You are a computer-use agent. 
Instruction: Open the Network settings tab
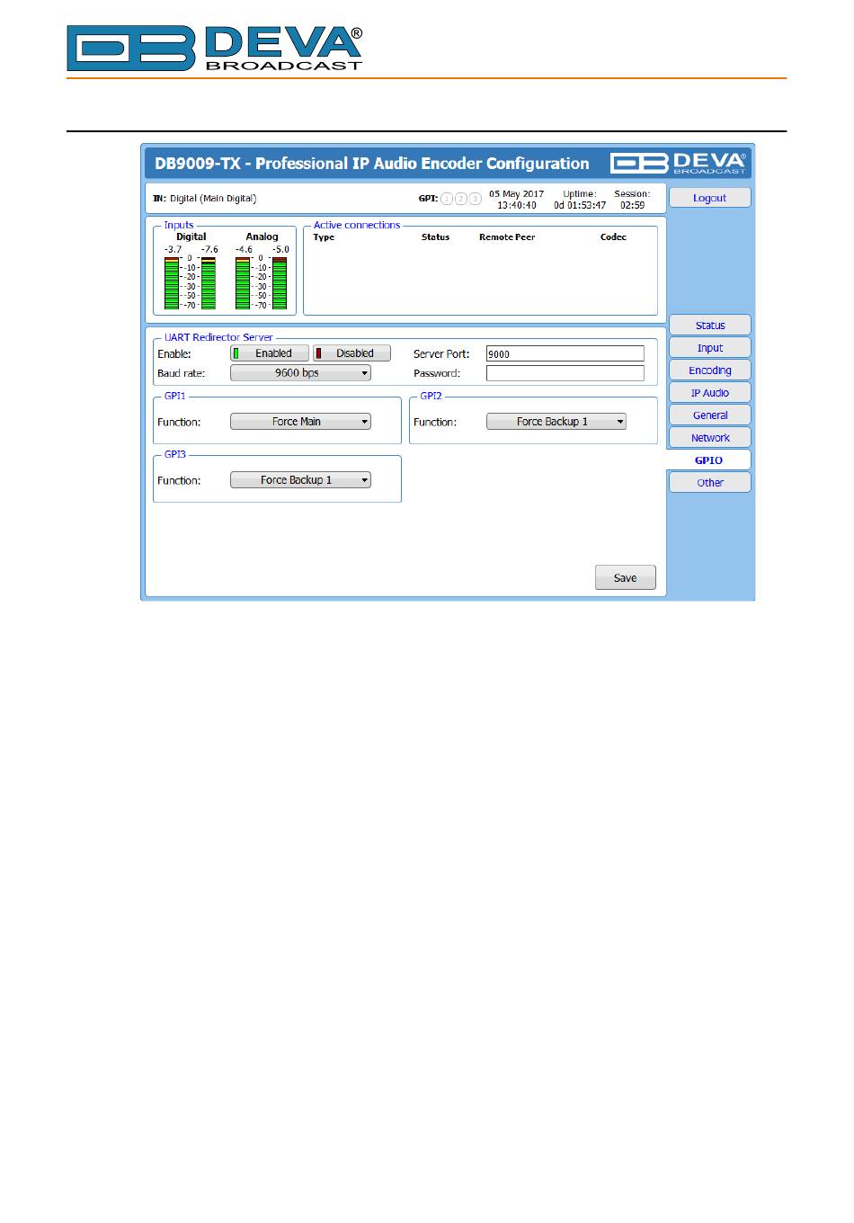coord(710,438)
